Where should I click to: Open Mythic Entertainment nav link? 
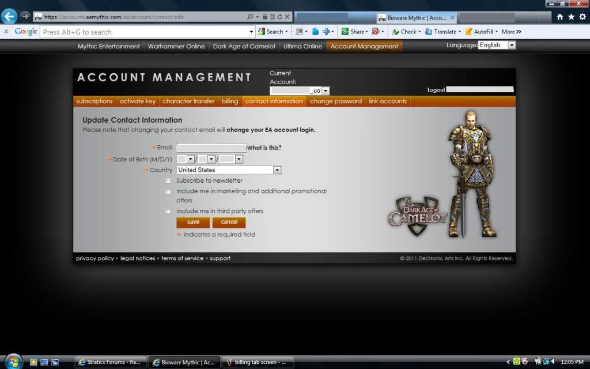109,46
